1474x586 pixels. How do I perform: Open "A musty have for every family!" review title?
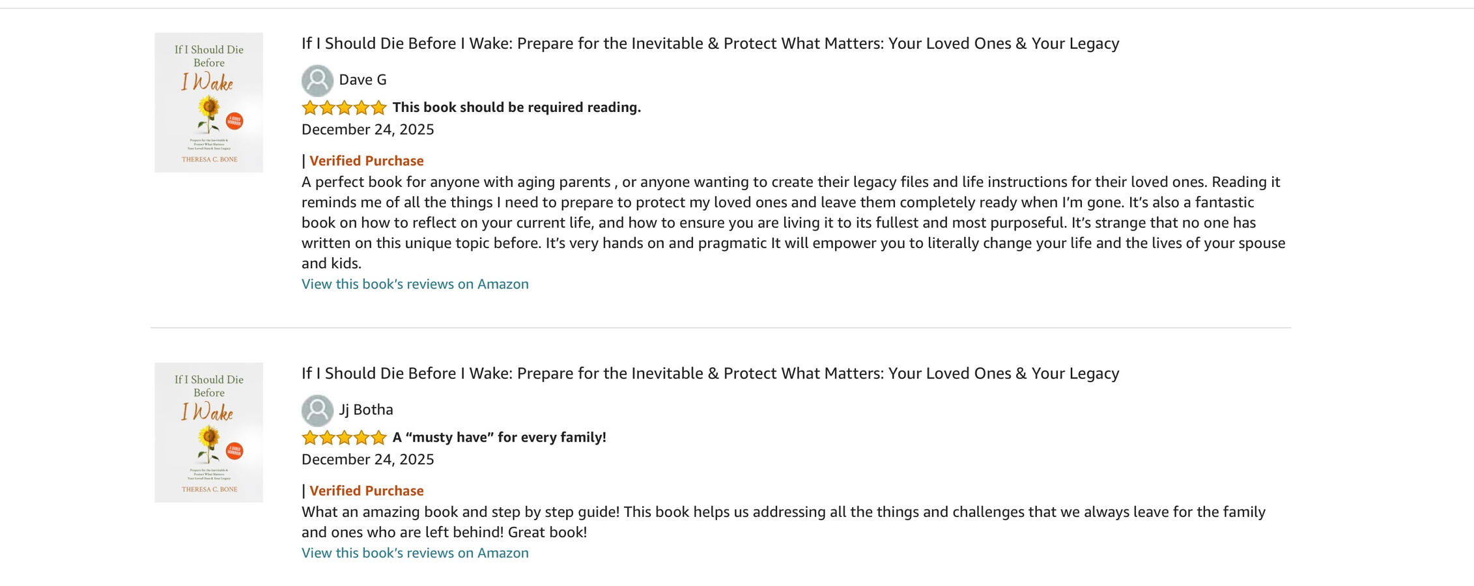tap(499, 438)
